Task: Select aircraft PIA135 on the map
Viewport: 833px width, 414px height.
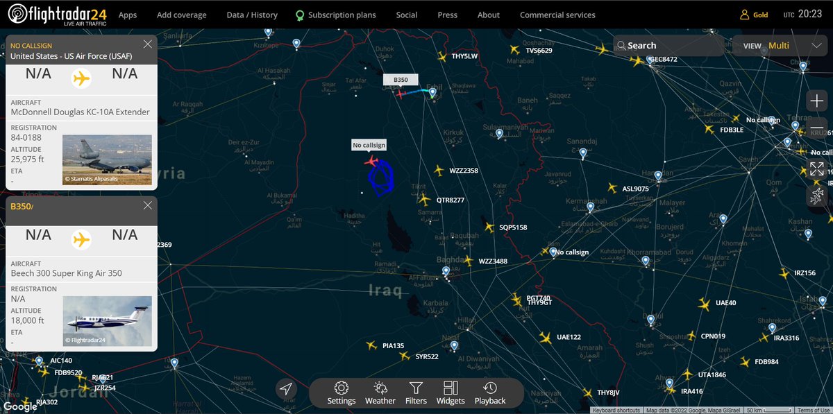Action: pos(371,345)
